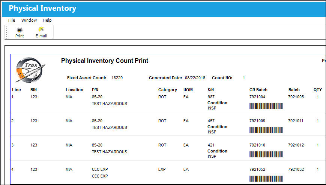The width and height of the screenshot is (326, 185).
Task: Click the EXP category cell
Action: (162, 169)
